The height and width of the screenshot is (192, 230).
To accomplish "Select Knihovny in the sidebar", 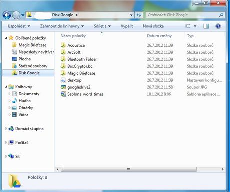I will click(20, 87).
